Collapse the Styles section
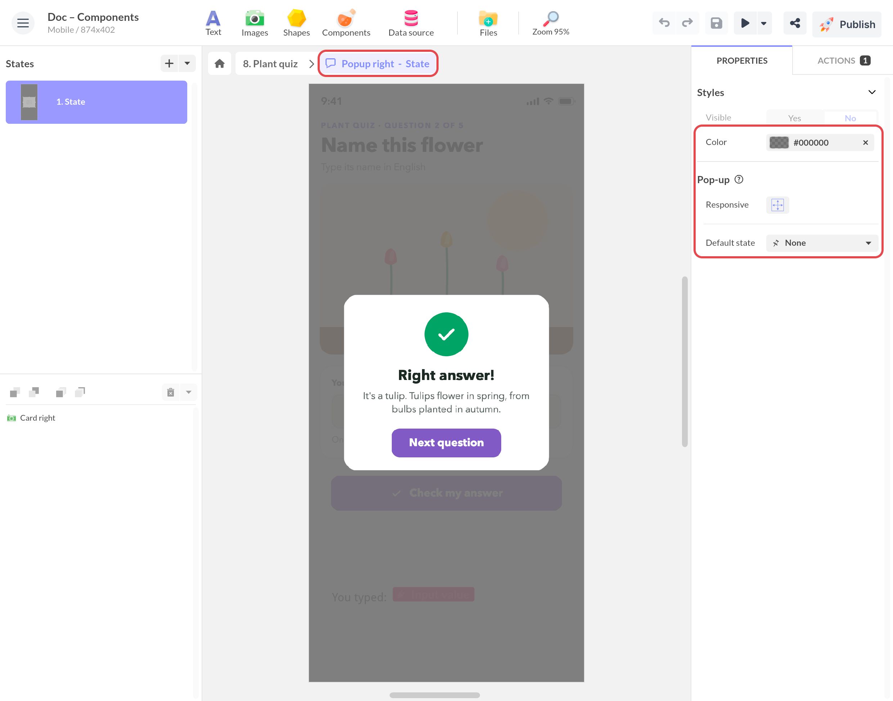The image size is (893, 701). coord(872,92)
